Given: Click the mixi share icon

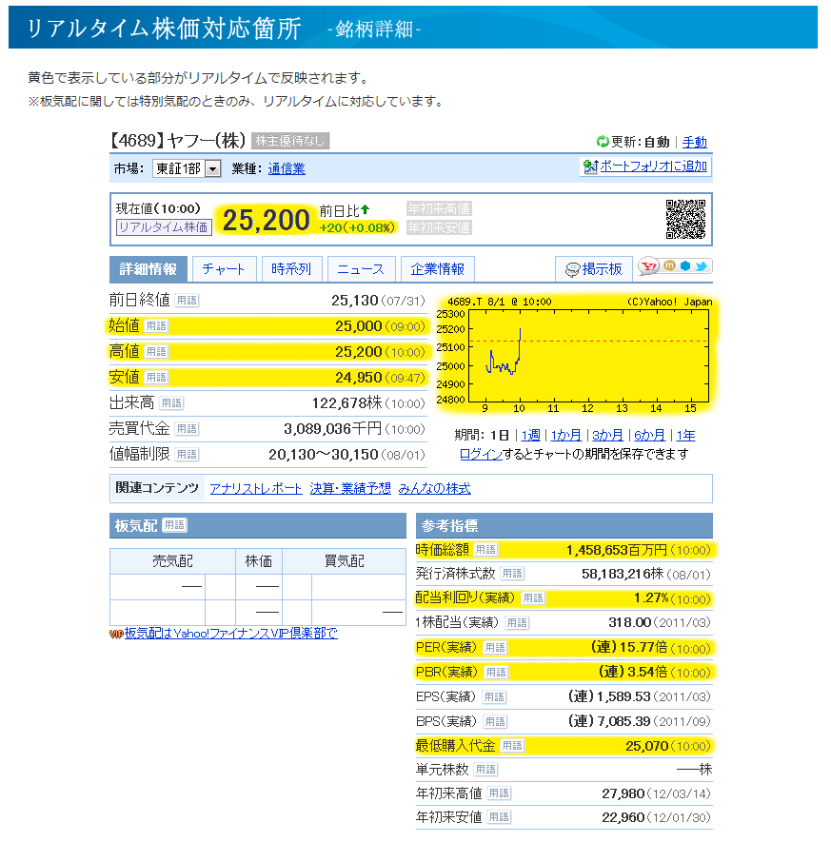Looking at the screenshot, I should 669,265.
